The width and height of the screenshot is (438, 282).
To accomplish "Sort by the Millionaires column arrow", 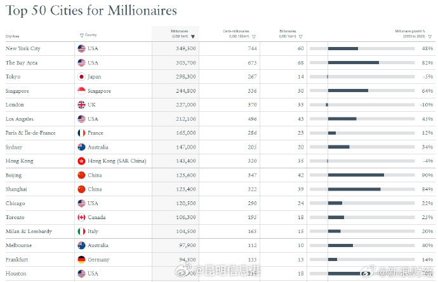I will click(x=192, y=37).
